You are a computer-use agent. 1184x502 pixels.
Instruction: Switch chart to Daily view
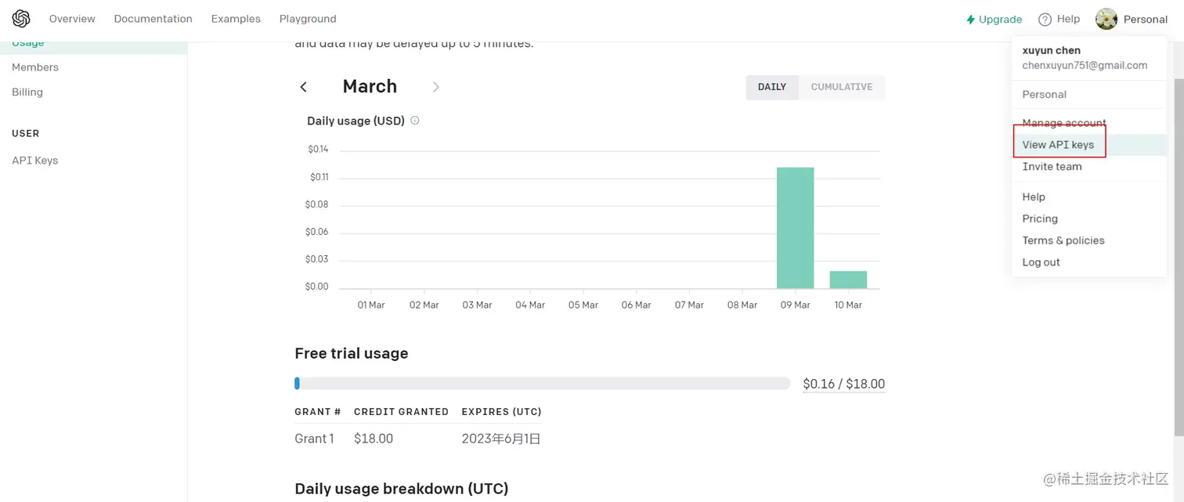[x=772, y=87]
